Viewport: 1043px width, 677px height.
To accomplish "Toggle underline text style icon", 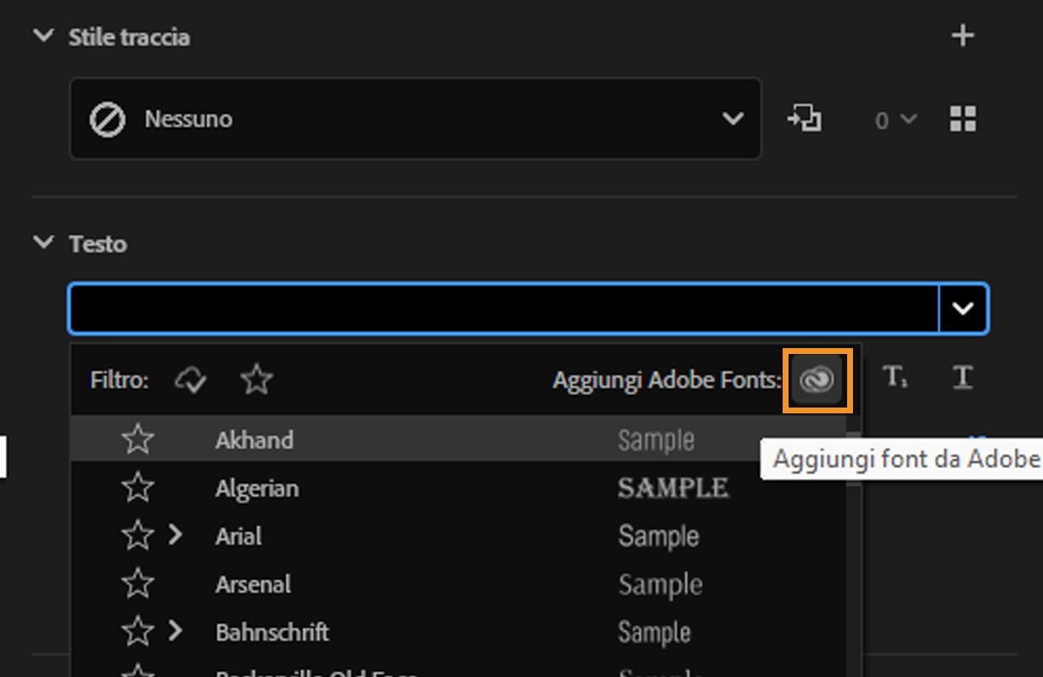I will [x=963, y=378].
